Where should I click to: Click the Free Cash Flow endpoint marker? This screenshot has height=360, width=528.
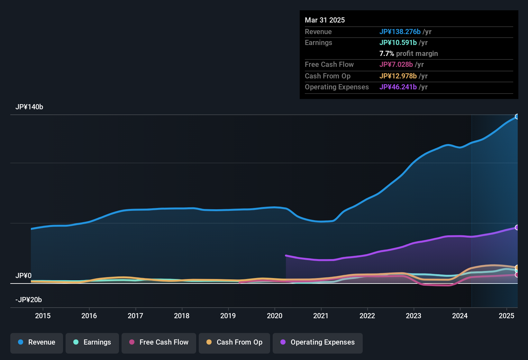click(517, 275)
